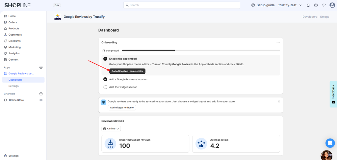Open the Setup guide
337x160 pixels.
(263, 5)
